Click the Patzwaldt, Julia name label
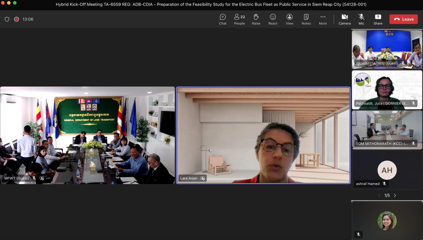 click(382, 103)
